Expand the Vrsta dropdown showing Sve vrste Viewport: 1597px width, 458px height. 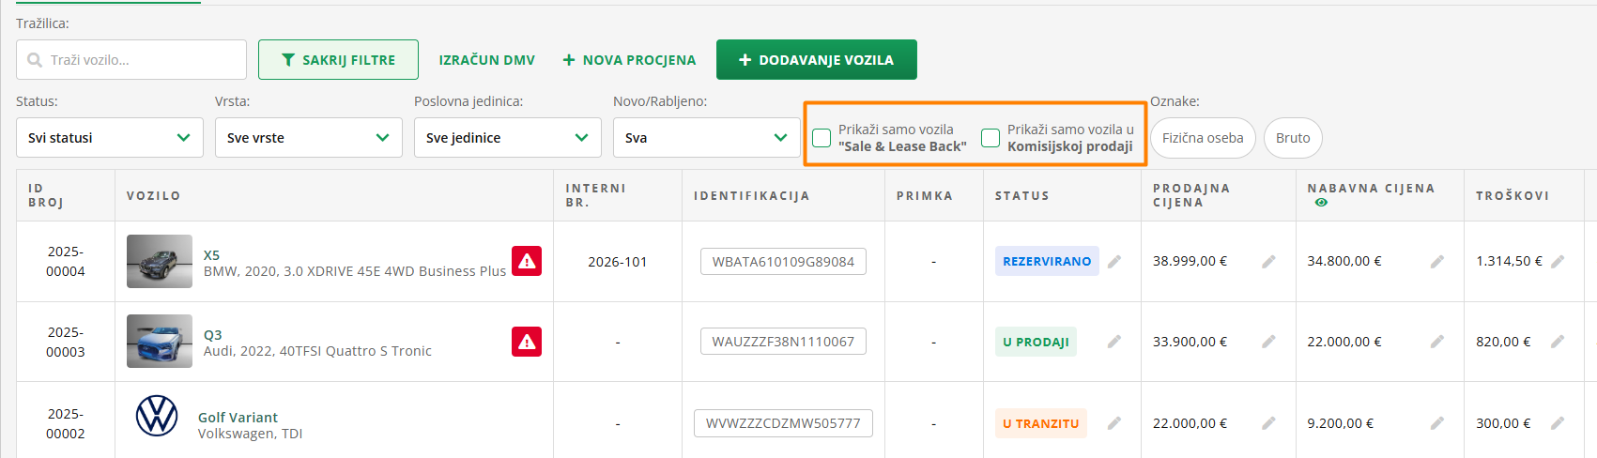pyautogui.click(x=309, y=138)
